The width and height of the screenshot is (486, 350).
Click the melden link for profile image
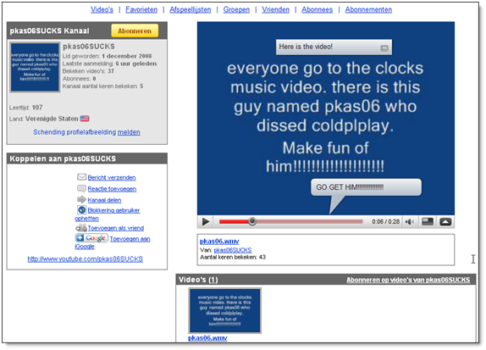tap(129, 132)
